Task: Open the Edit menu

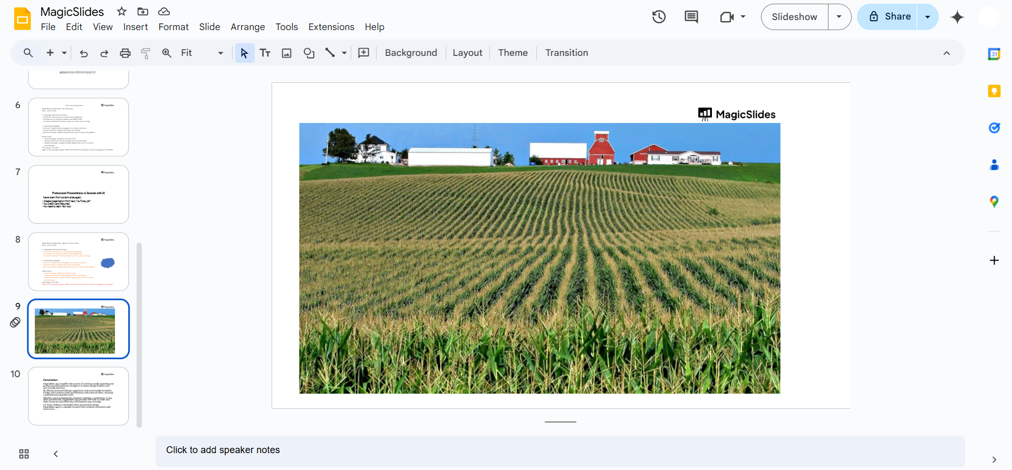Action: click(x=74, y=27)
